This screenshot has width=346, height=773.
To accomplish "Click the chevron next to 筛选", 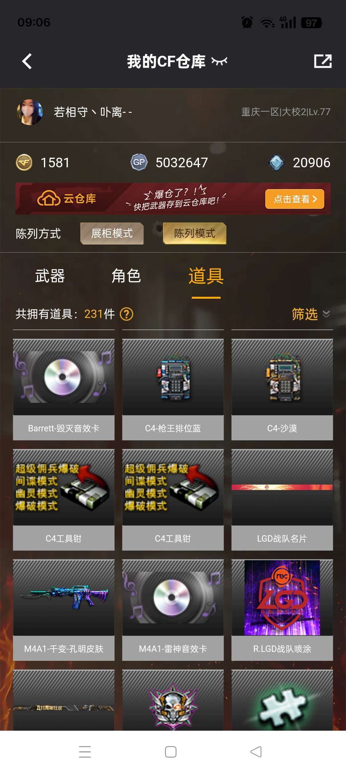I will (x=326, y=314).
